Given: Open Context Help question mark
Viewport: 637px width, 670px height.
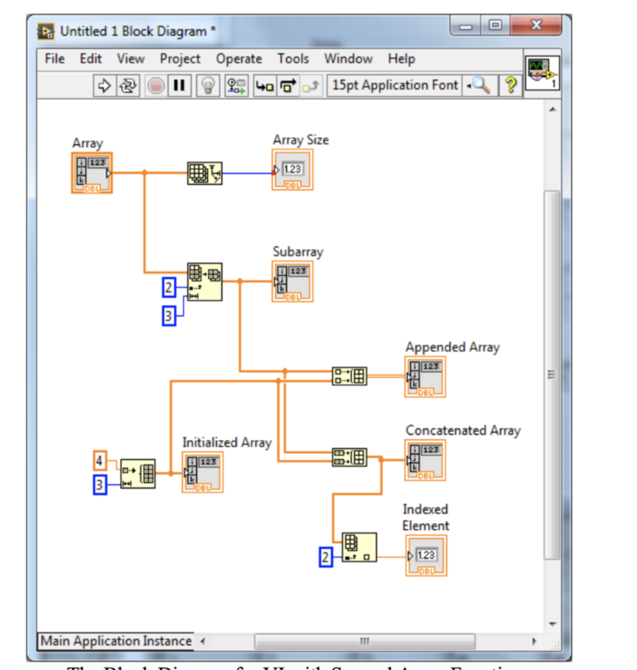Looking at the screenshot, I should [510, 85].
